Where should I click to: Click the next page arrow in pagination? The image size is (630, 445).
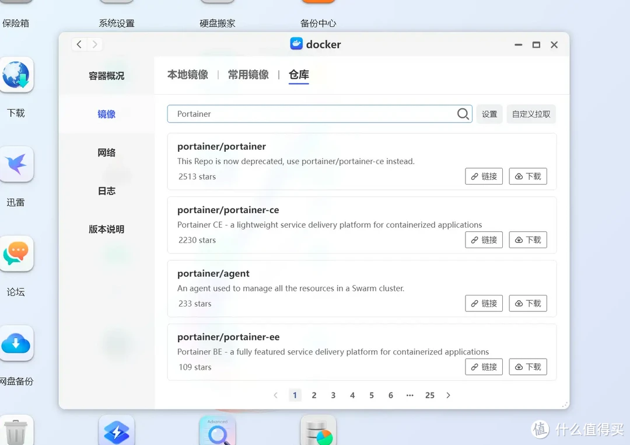(448, 395)
